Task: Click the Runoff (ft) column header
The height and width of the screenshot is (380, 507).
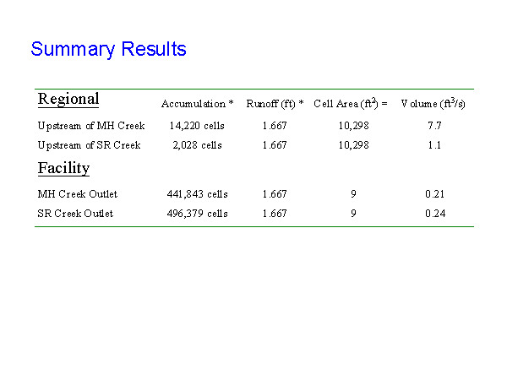Action: coord(275,104)
